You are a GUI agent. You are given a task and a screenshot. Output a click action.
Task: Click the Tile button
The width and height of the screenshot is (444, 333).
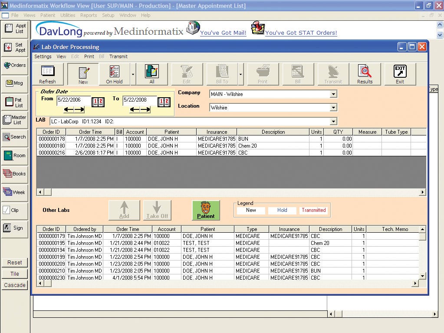(15, 274)
